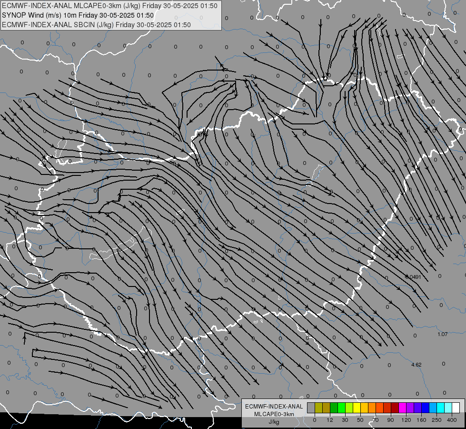This screenshot has height=429, width=466.
Task: Click the bright green legend swatch
Action: [341, 408]
